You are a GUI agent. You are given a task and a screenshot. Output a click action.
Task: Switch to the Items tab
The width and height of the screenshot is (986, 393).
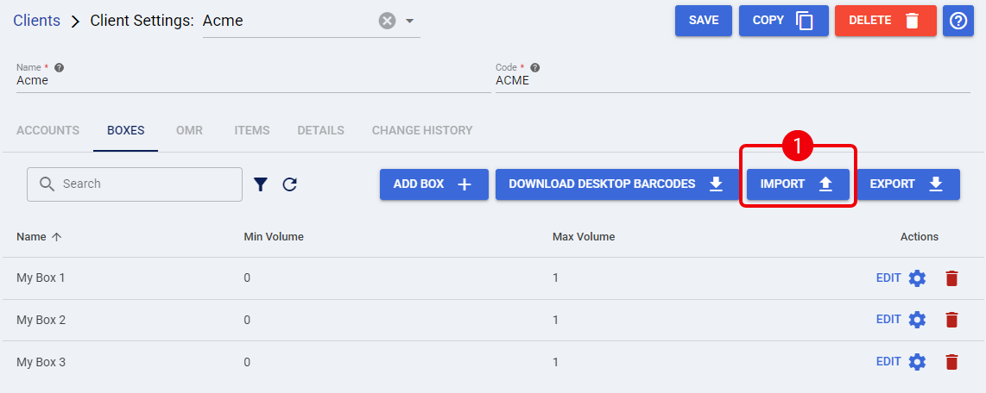coord(252,131)
